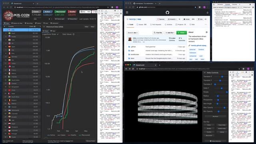This screenshot has height=144, width=256.
Task: Go forward in helix browser window
Action: (x=130, y=69)
